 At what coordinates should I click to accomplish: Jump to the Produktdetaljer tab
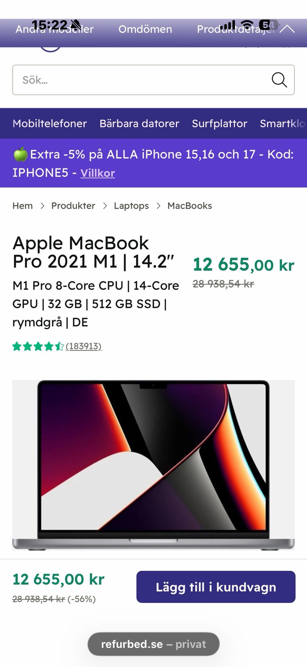(x=236, y=29)
